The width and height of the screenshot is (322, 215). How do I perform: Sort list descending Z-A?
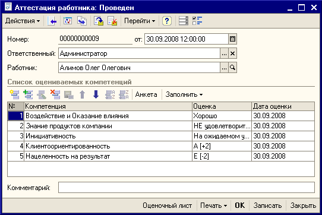click(124, 94)
